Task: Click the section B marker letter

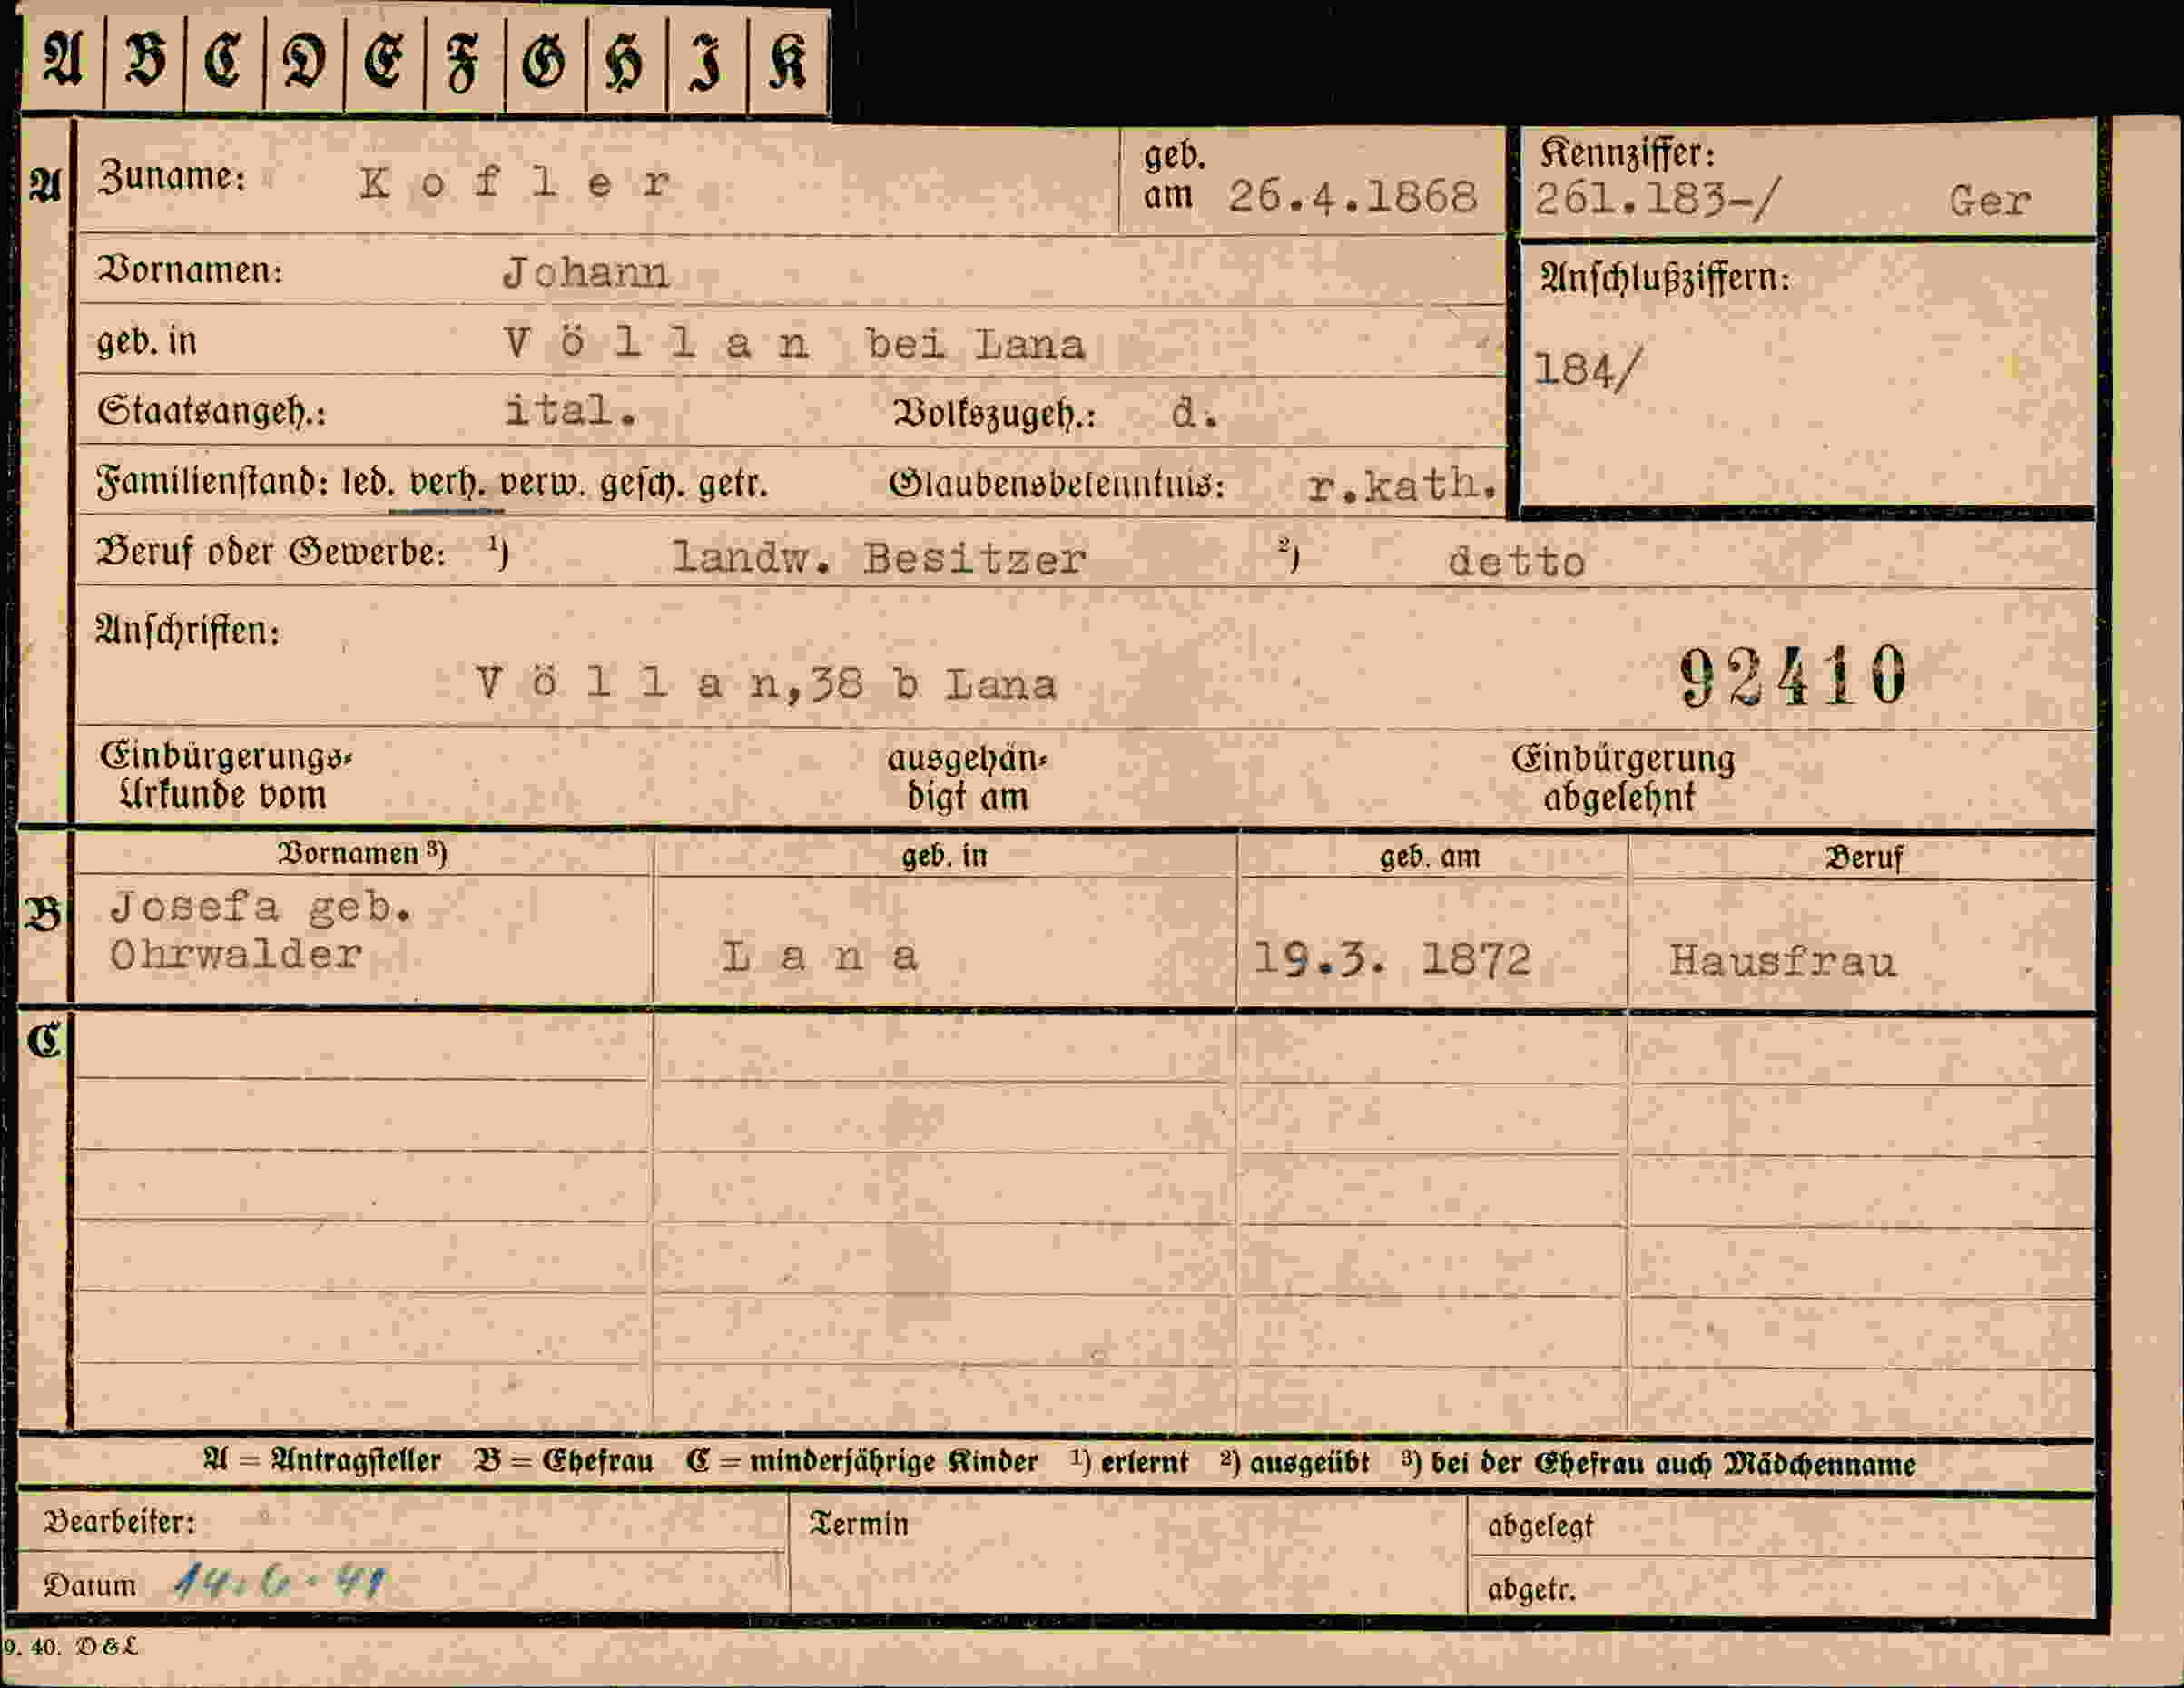Action: (44, 914)
